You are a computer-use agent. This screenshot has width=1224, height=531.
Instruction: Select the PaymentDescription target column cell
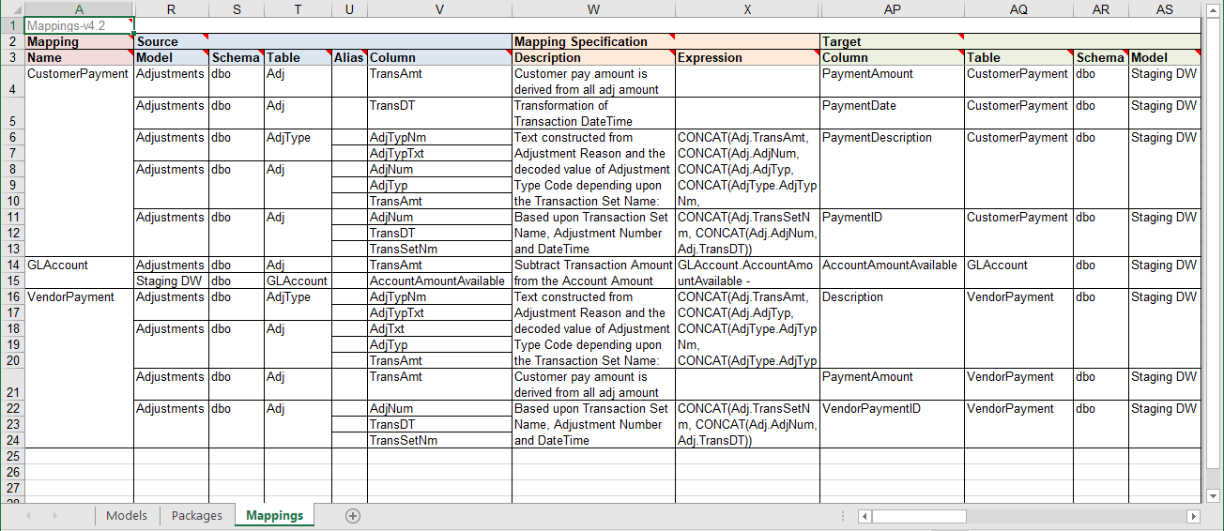(892, 138)
